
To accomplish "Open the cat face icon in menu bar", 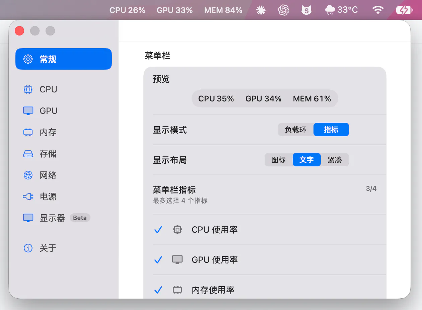I will point(306,10).
